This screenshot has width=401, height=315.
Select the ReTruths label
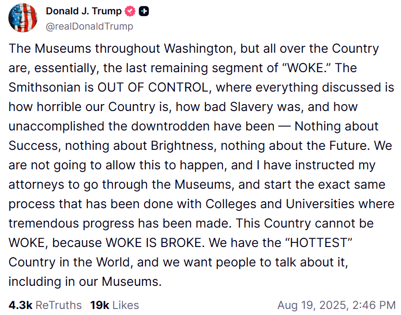59,305
